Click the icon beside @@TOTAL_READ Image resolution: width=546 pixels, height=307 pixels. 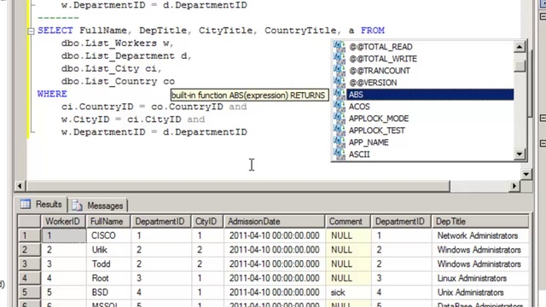pyautogui.click(x=340, y=46)
